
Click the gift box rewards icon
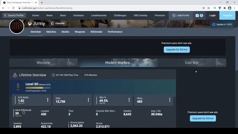(x=197, y=15)
